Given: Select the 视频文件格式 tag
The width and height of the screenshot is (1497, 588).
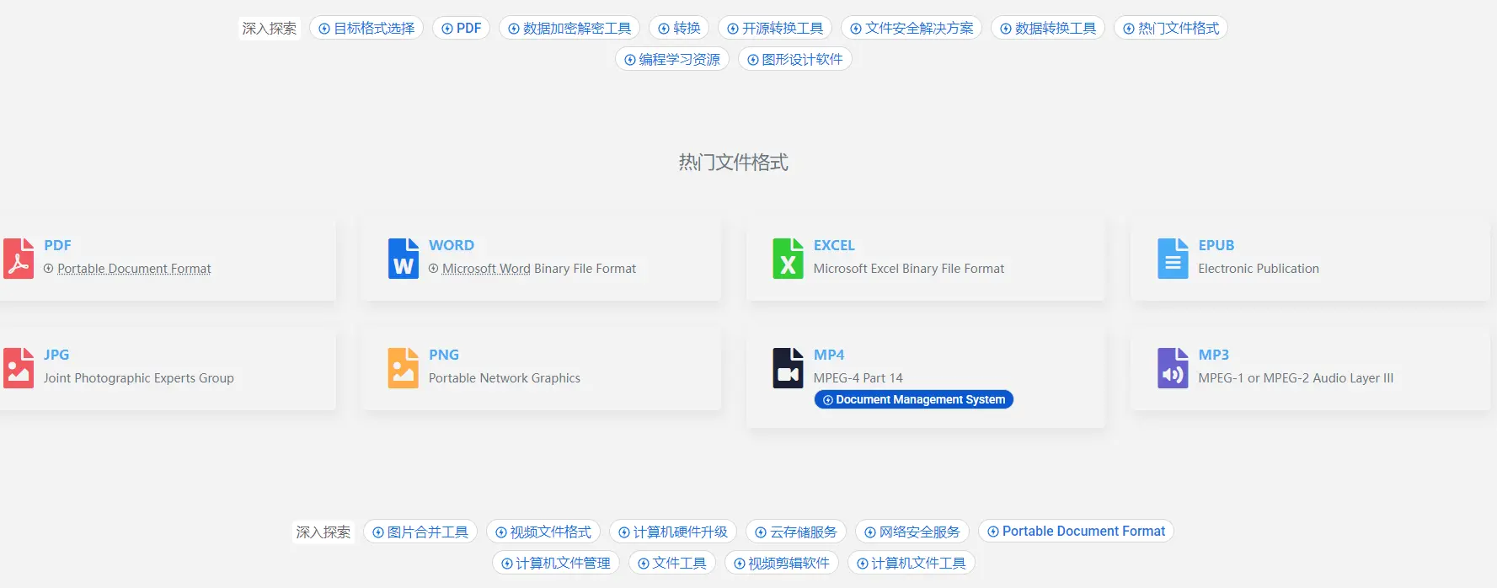Looking at the screenshot, I should pyautogui.click(x=543, y=532).
